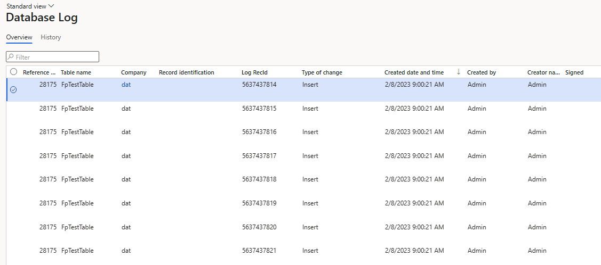Switch to the History tab
Screen dimensions: 601x265
coord(51,37)
